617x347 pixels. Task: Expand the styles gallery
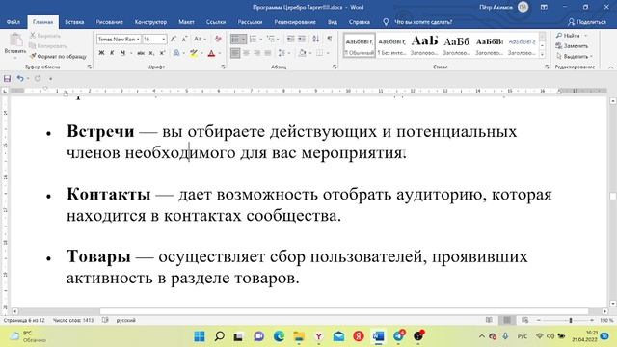(x=542, y=54)
